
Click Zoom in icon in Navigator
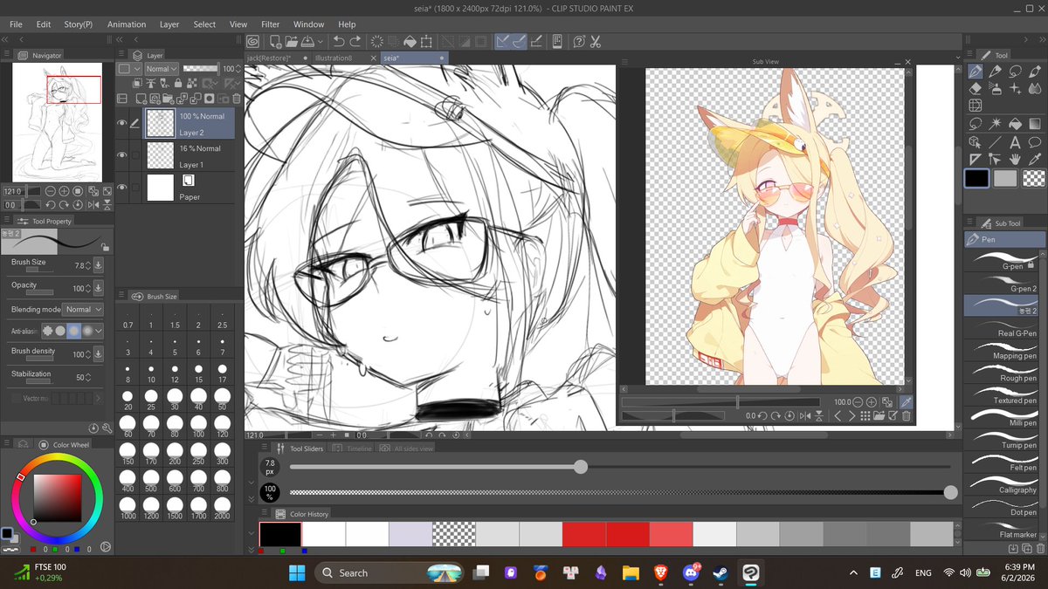pyautogui.click(x=64, y=191)
